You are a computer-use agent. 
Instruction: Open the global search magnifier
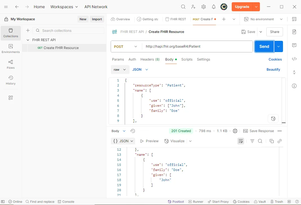click(183, 7)
